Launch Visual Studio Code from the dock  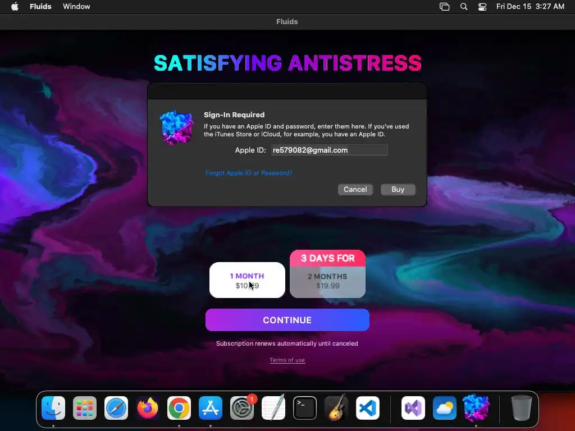point(368,408)
